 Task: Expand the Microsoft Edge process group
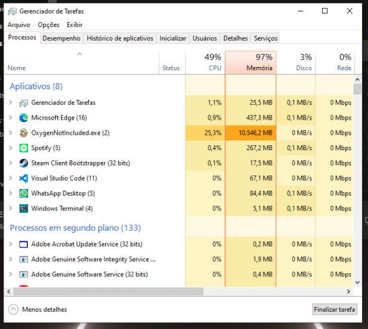click(x=11, y=118)
